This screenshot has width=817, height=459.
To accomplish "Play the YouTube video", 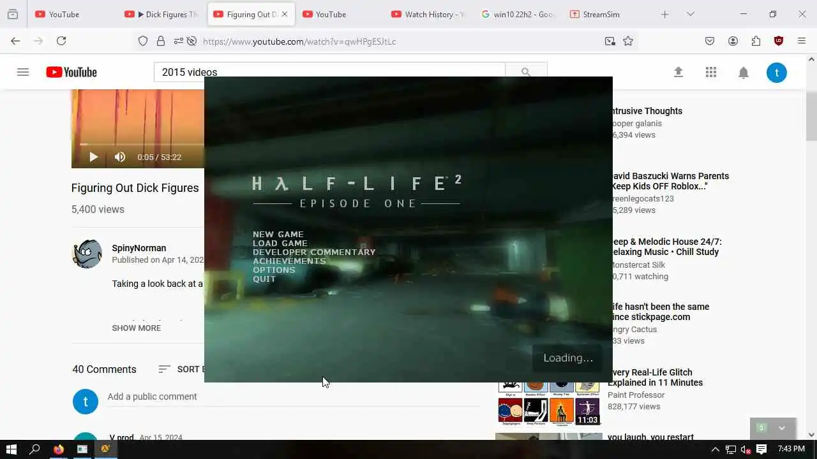I will (x=93, y=157).
